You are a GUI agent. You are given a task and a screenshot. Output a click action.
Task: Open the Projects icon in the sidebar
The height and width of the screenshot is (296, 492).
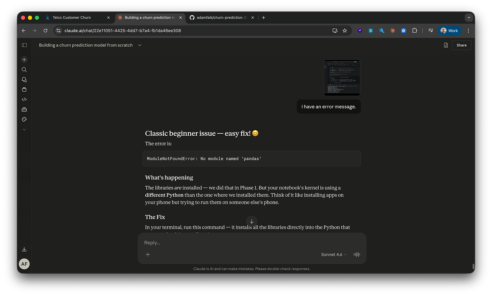coord(24,89)
